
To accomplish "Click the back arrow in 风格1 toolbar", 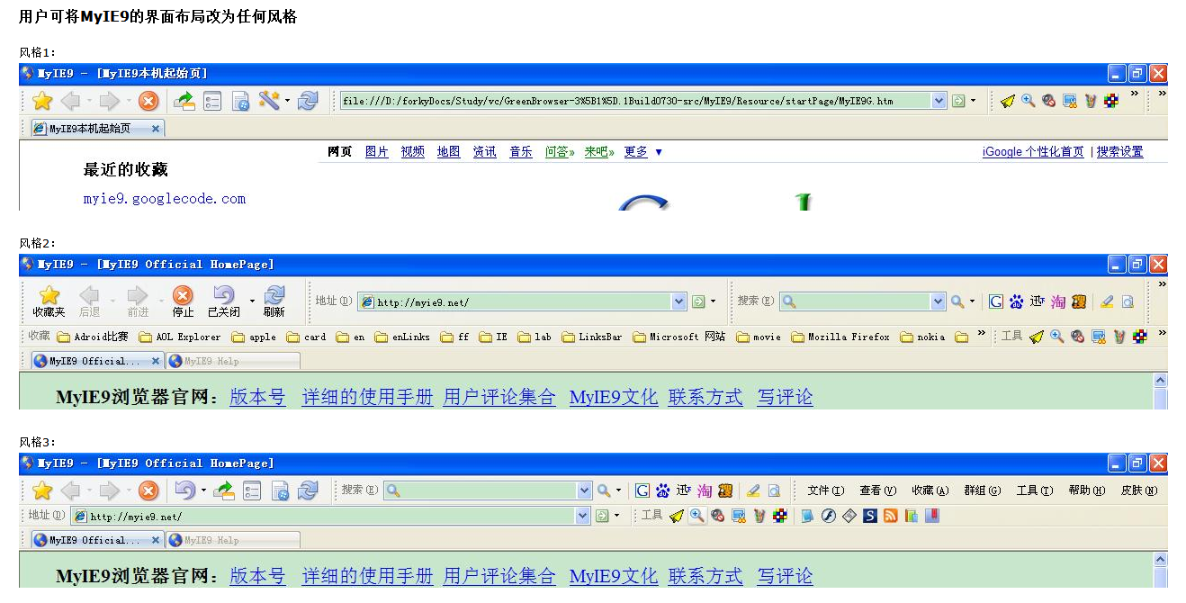I will coord(70,101).
